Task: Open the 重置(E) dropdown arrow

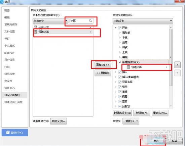Action: click(x=137, y=121)
